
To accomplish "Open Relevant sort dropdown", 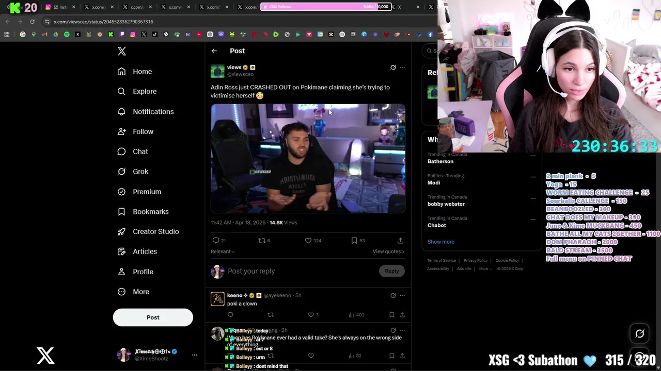I will (223, 251).
